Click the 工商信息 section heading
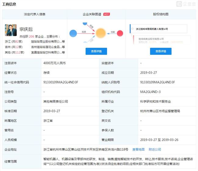 (9, 4)
